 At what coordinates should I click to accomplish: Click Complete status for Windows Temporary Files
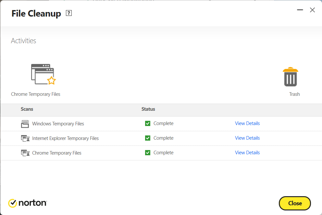164,123
